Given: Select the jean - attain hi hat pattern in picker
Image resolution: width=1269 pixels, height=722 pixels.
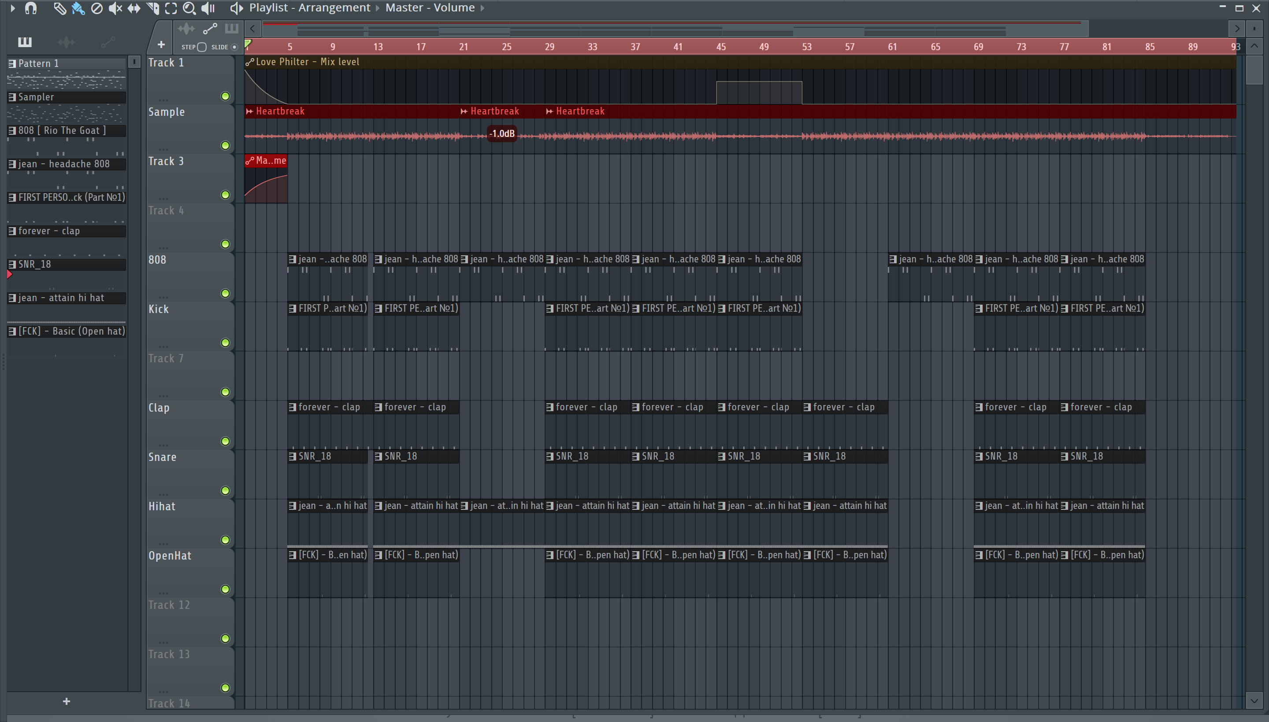Looking at the screenshot, I should (67, 298).
